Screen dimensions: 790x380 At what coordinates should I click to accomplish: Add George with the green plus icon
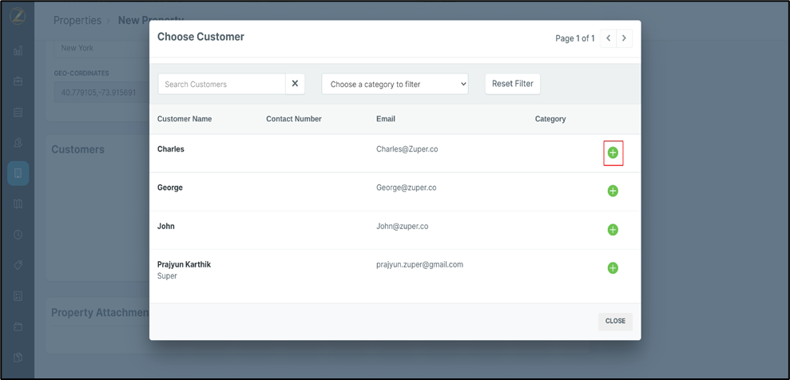pyautogui.click(x=613, y=191)
